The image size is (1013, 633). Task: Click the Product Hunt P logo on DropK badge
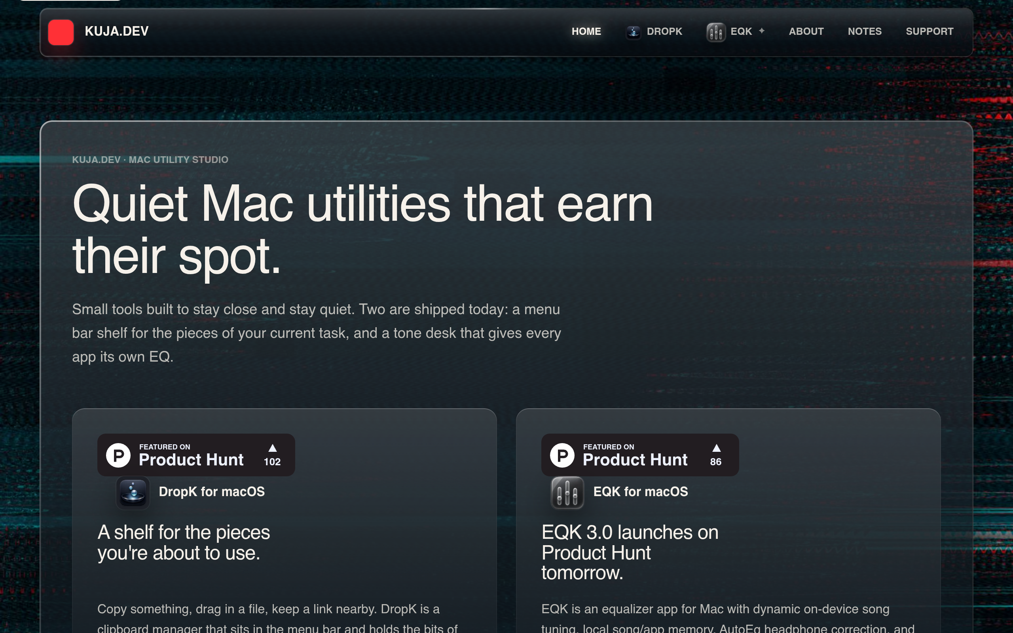[x=118, y=455]
